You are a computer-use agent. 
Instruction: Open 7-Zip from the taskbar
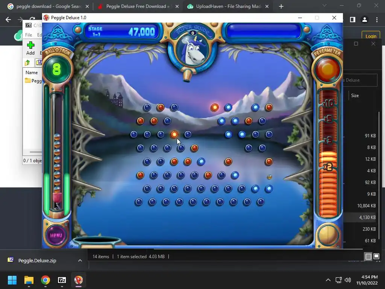click(x=62, y=280)
